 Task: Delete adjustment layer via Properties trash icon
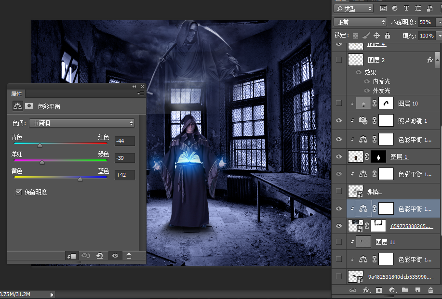click(x=129, y=256)
